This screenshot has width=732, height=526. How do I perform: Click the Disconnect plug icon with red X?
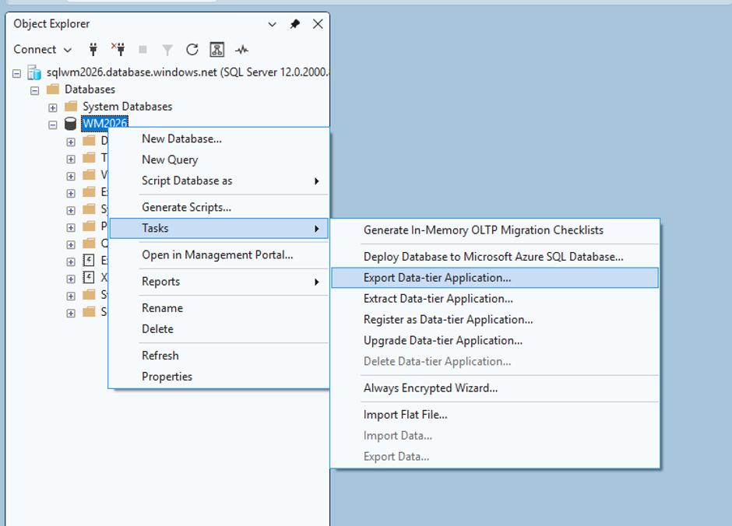[x=118, y=50]
